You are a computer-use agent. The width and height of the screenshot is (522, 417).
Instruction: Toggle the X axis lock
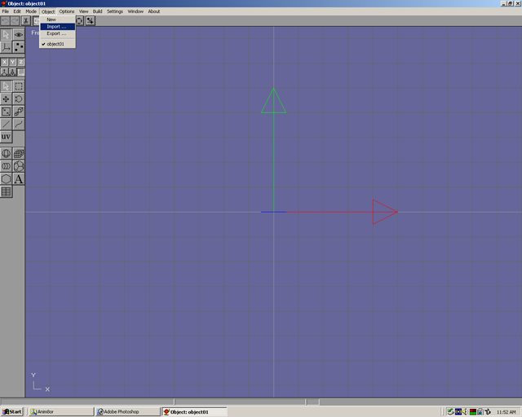click(4, 62)
